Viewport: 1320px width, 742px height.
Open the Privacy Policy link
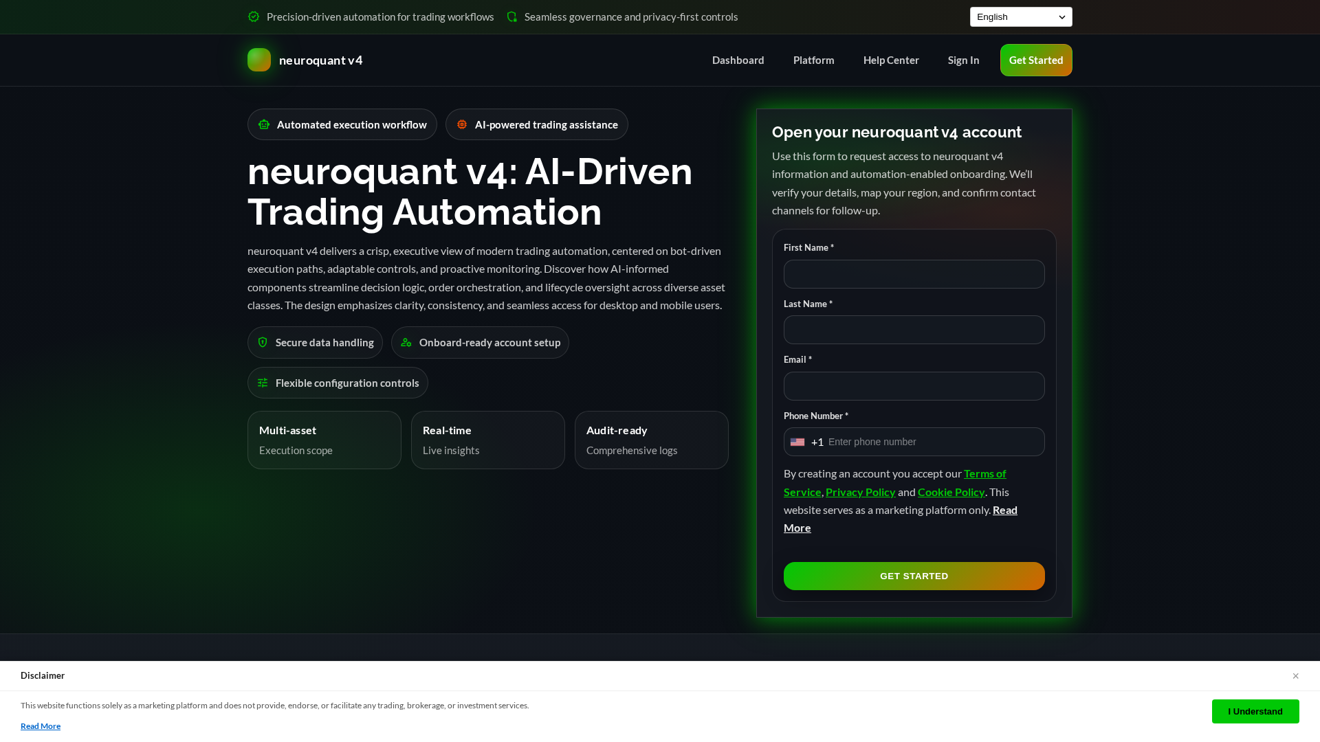[860, 492]
